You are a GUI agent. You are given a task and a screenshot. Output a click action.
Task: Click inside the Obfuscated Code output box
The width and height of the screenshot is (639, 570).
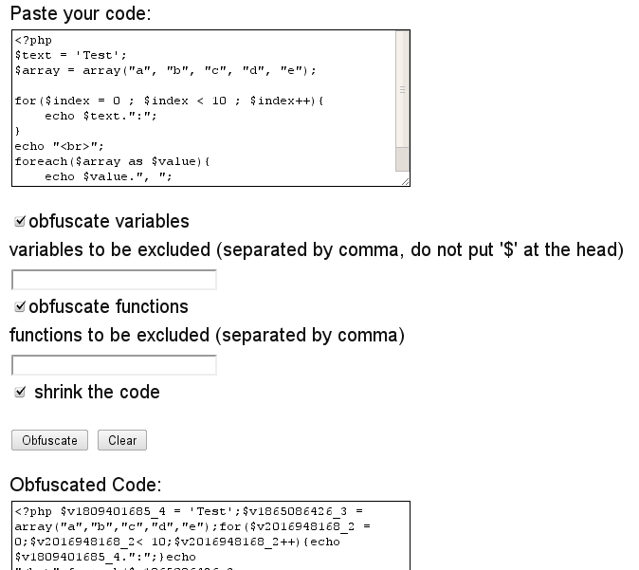pyautogui.click(x=210, y=535)
